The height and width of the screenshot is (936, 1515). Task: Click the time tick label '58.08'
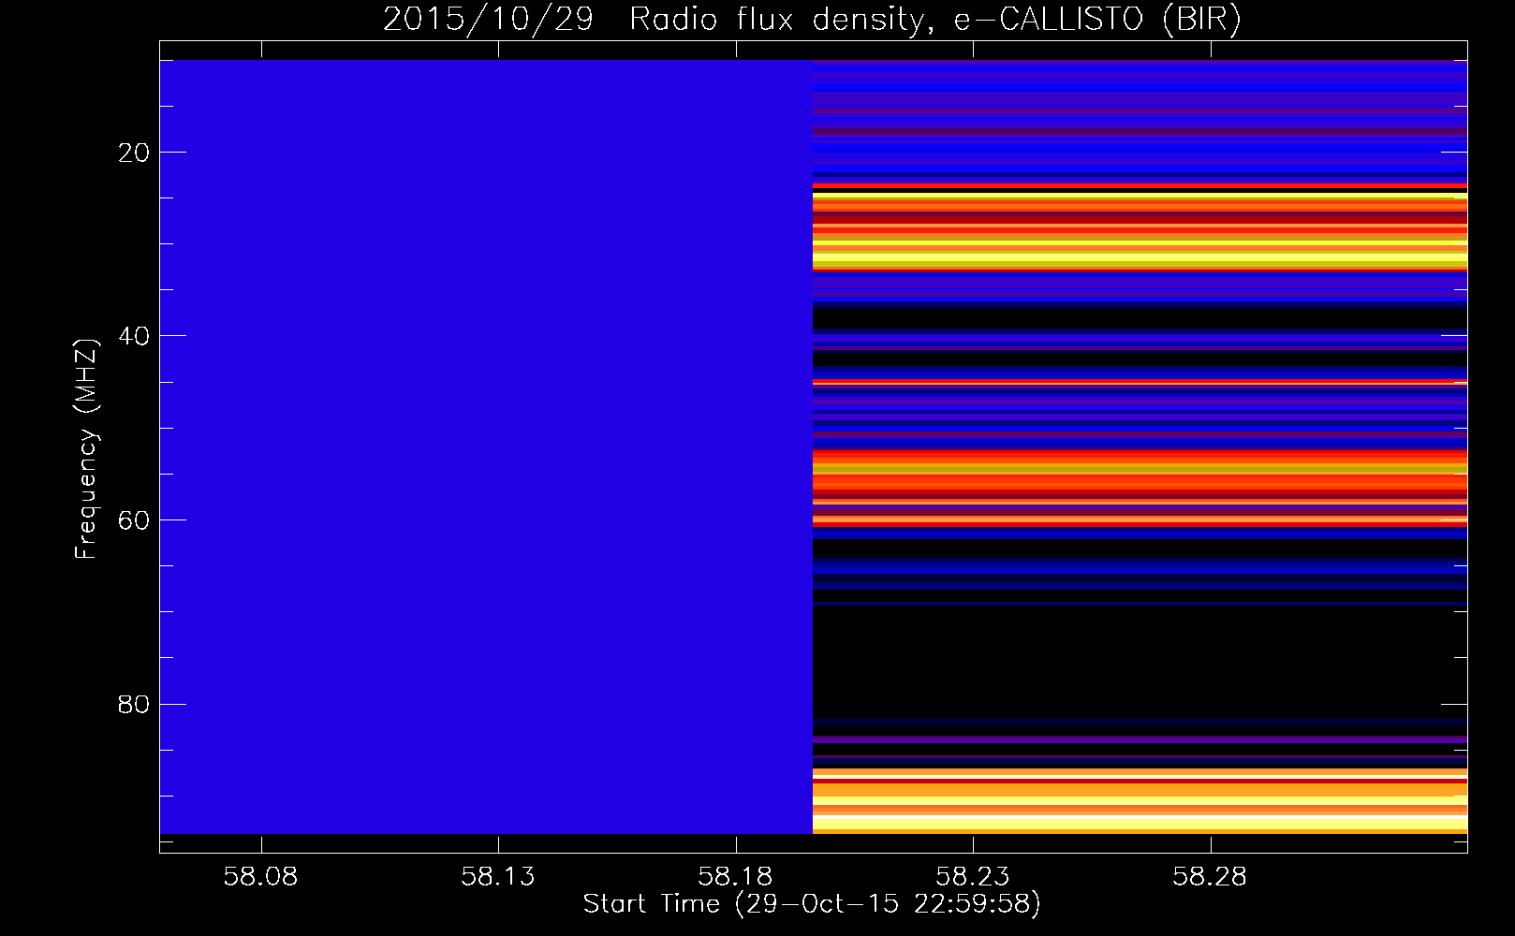click(x=260, y=876)
